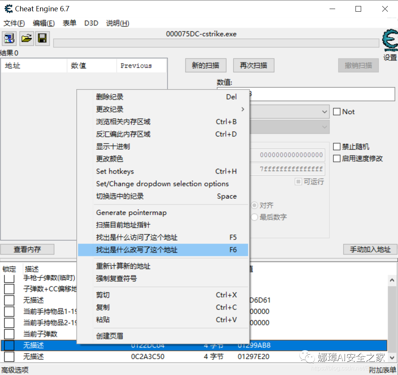The width and height of the screenshot is (398, 375).
Task: Check lock box for 当前手持物品2 row
Action: point(9,323)
